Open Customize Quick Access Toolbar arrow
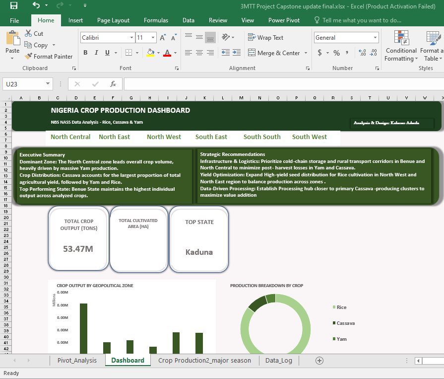 click(x=85, y=5)
